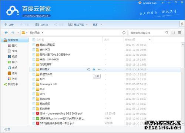
Task: Select IBM - Understanding DB2 2008.pdf
Action: point(61,113)
